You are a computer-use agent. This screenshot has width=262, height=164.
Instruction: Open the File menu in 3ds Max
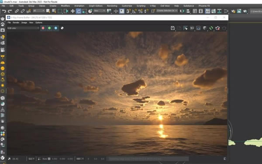click(3, 6)
